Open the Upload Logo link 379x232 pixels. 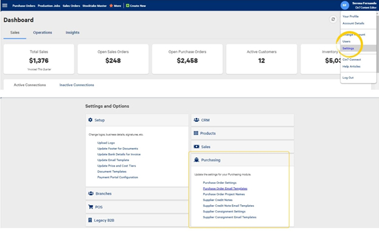pos(106,143)
